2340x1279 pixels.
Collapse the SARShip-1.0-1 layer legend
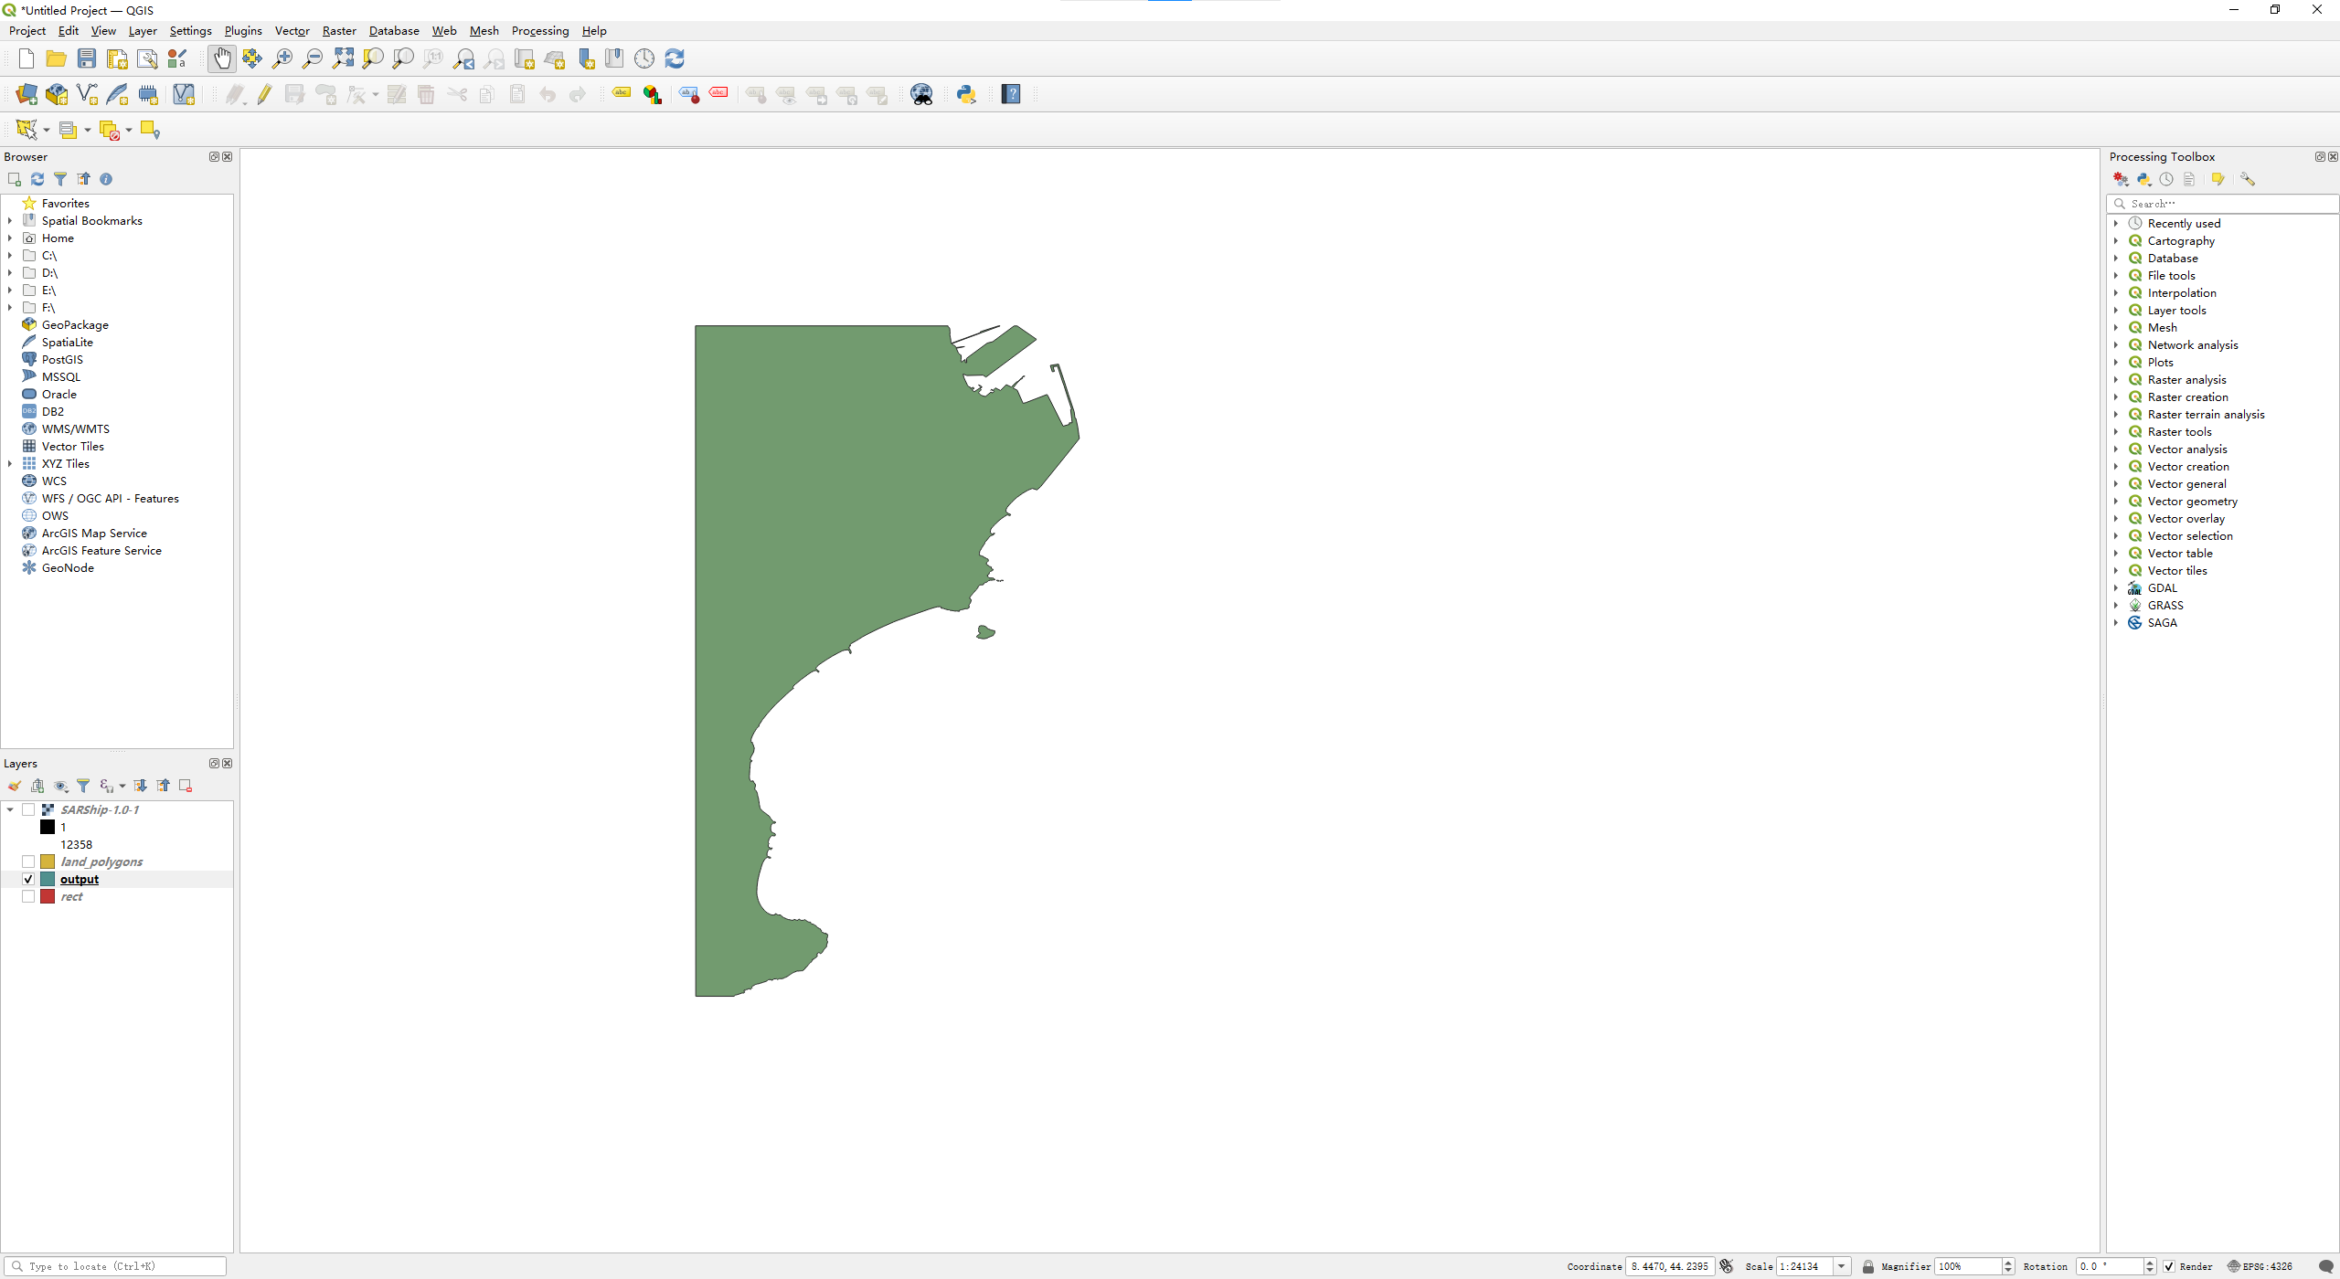coord(10,809)
